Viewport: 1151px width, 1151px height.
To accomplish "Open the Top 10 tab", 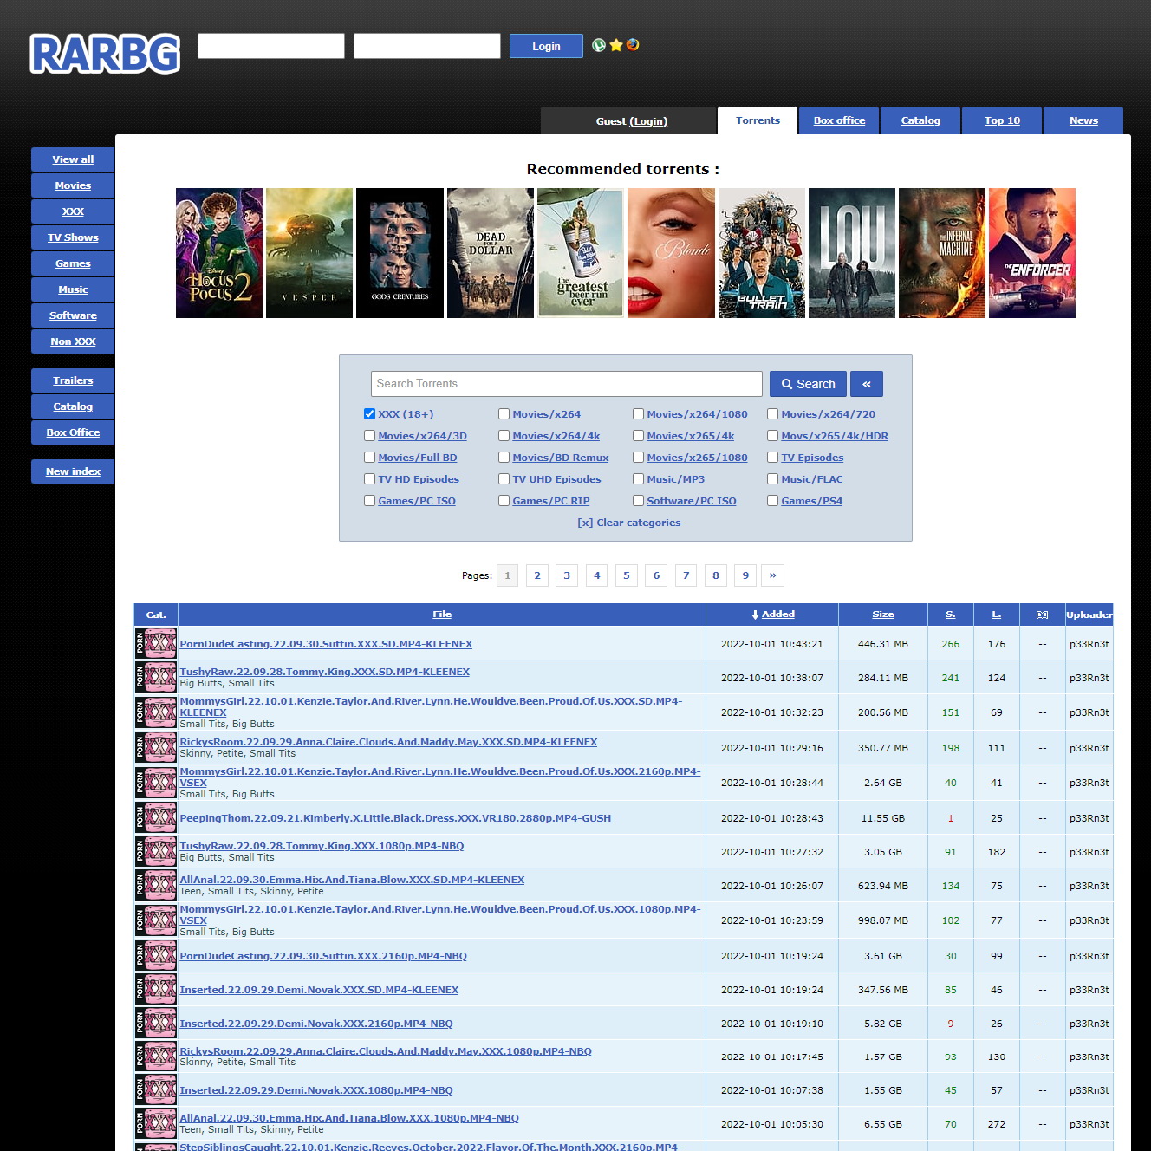I will coord(1002,120).
